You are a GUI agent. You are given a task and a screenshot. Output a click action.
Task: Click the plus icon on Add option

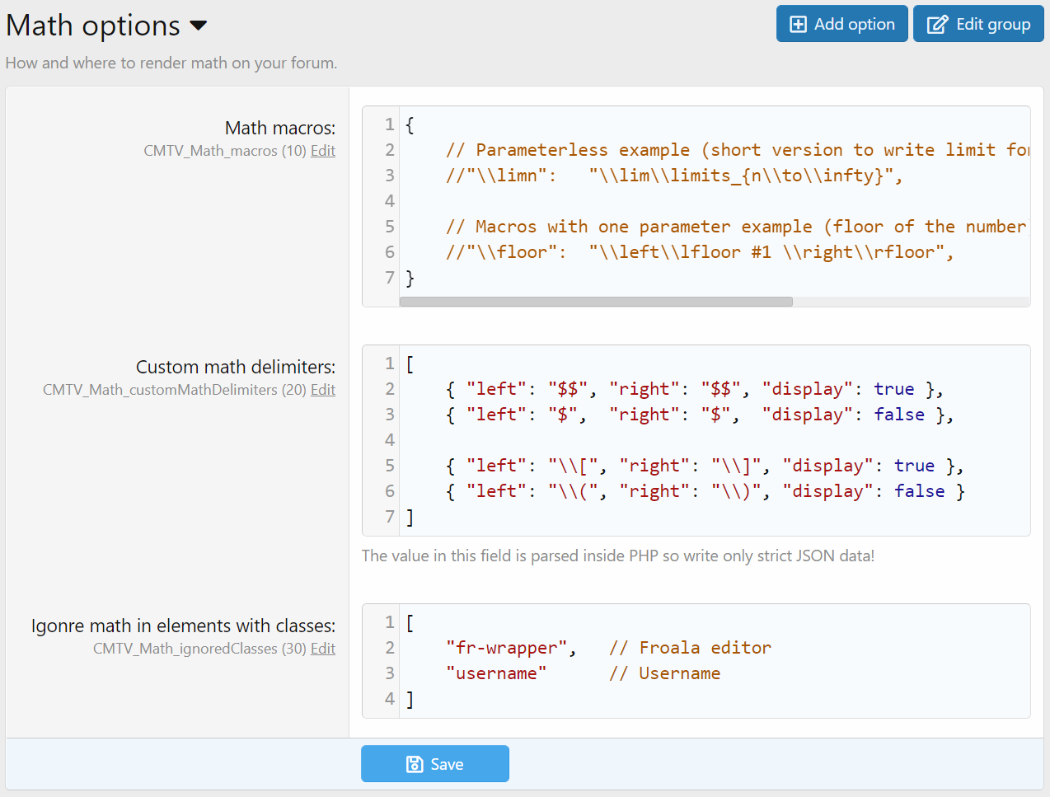(x=798, y=25)
